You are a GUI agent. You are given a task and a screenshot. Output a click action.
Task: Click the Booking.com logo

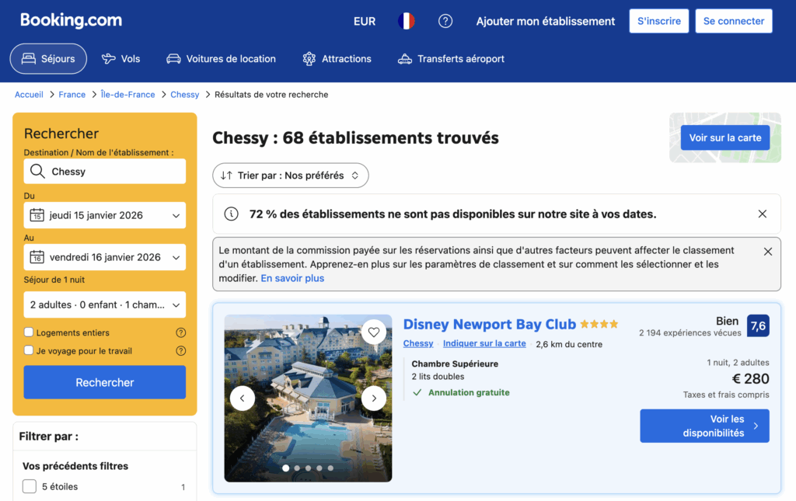71,20
